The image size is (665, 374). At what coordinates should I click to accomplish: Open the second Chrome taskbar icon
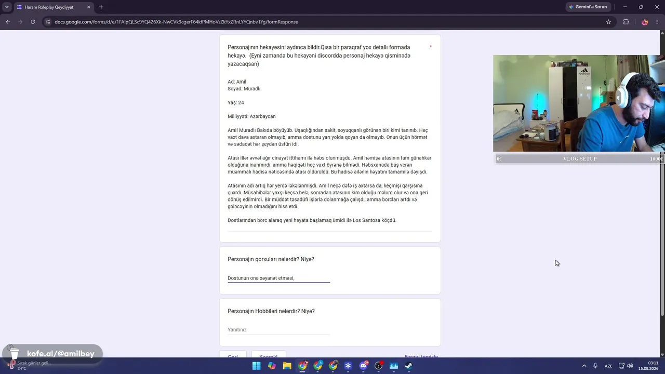tap(317, 366)
